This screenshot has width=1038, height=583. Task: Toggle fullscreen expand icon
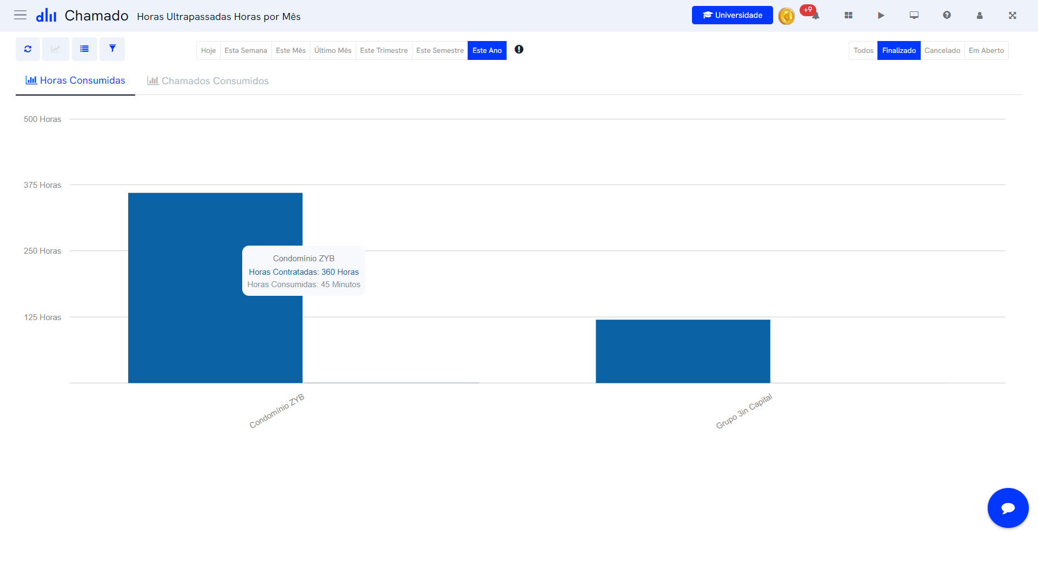(x=1013, y=16)
